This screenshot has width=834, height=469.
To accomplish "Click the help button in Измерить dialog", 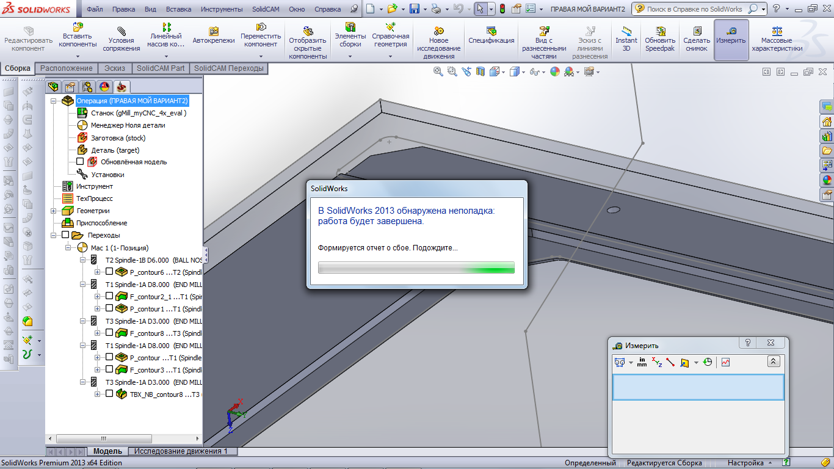I will point(748,343).
